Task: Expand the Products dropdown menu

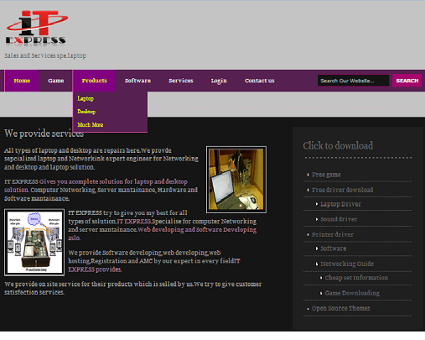Action: pos(94,81)
